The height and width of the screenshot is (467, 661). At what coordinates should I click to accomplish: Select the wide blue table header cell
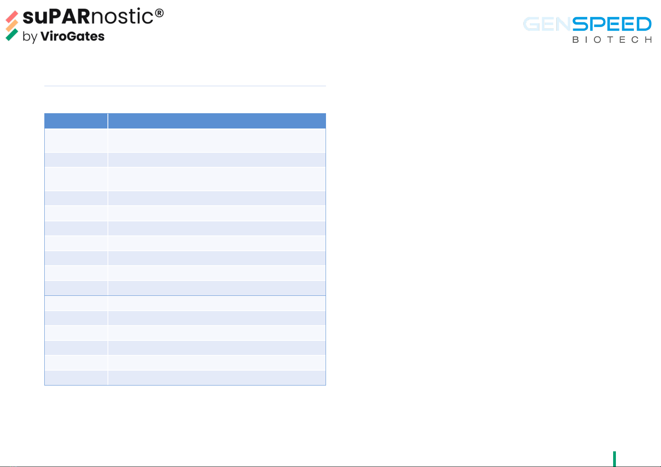pos(217,121)
